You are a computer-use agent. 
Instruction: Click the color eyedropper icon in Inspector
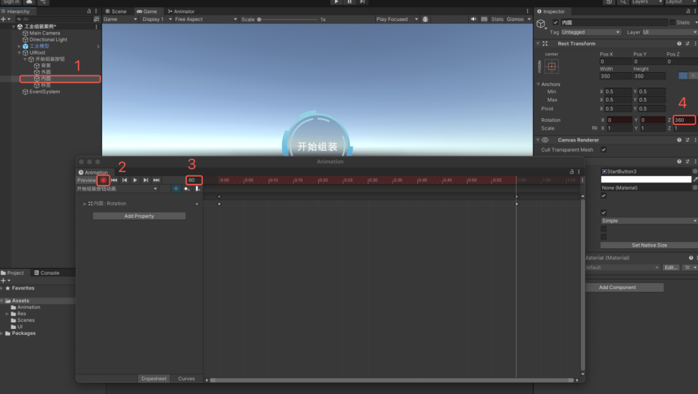[x=695, y=179]
